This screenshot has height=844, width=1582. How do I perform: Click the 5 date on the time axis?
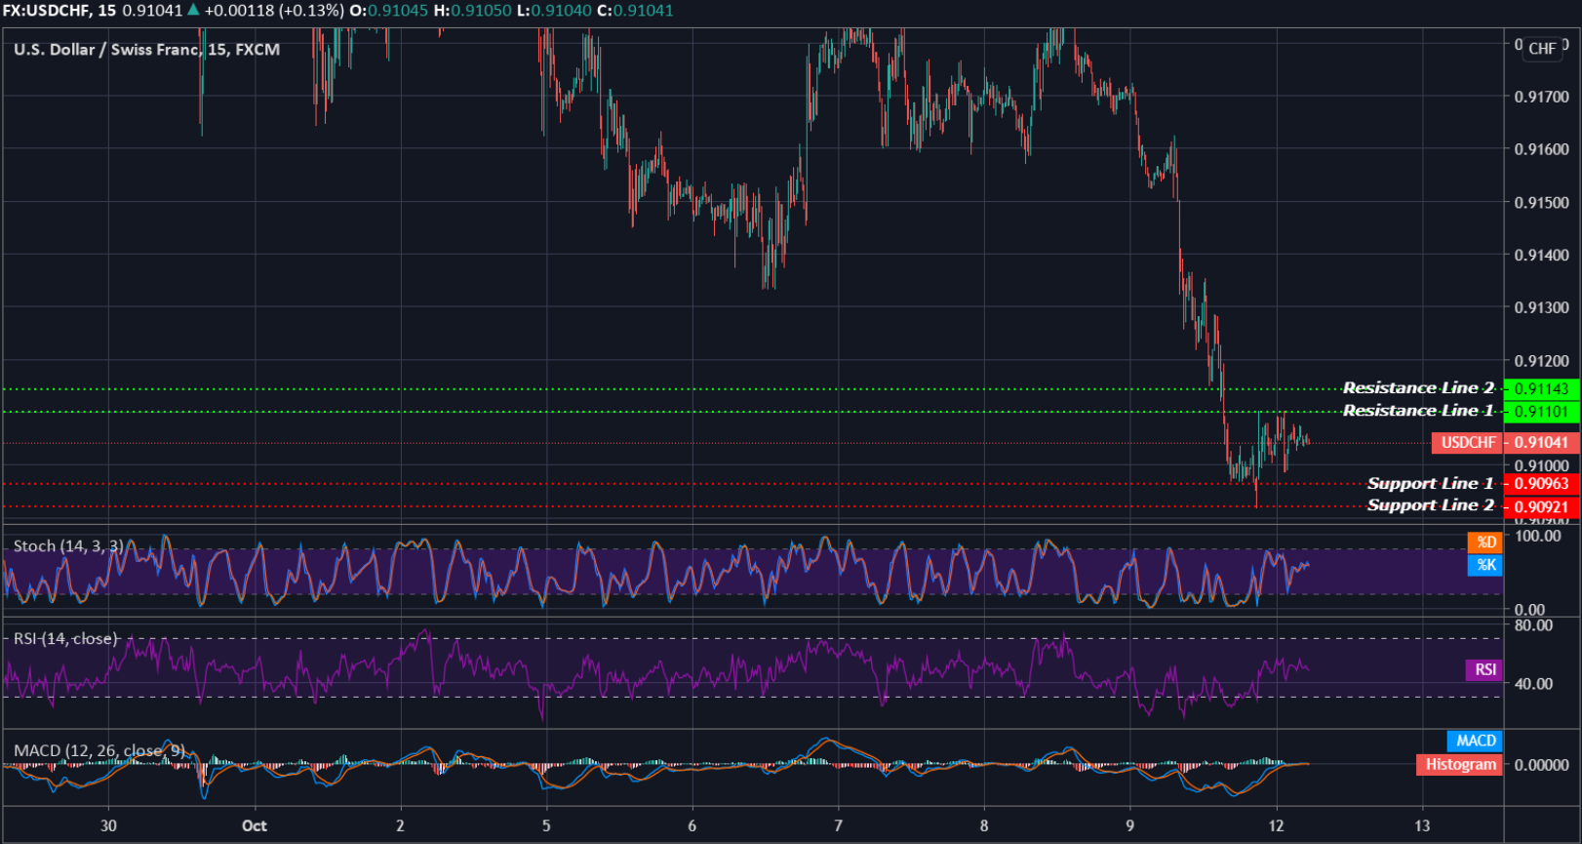(x=546, y=825)
